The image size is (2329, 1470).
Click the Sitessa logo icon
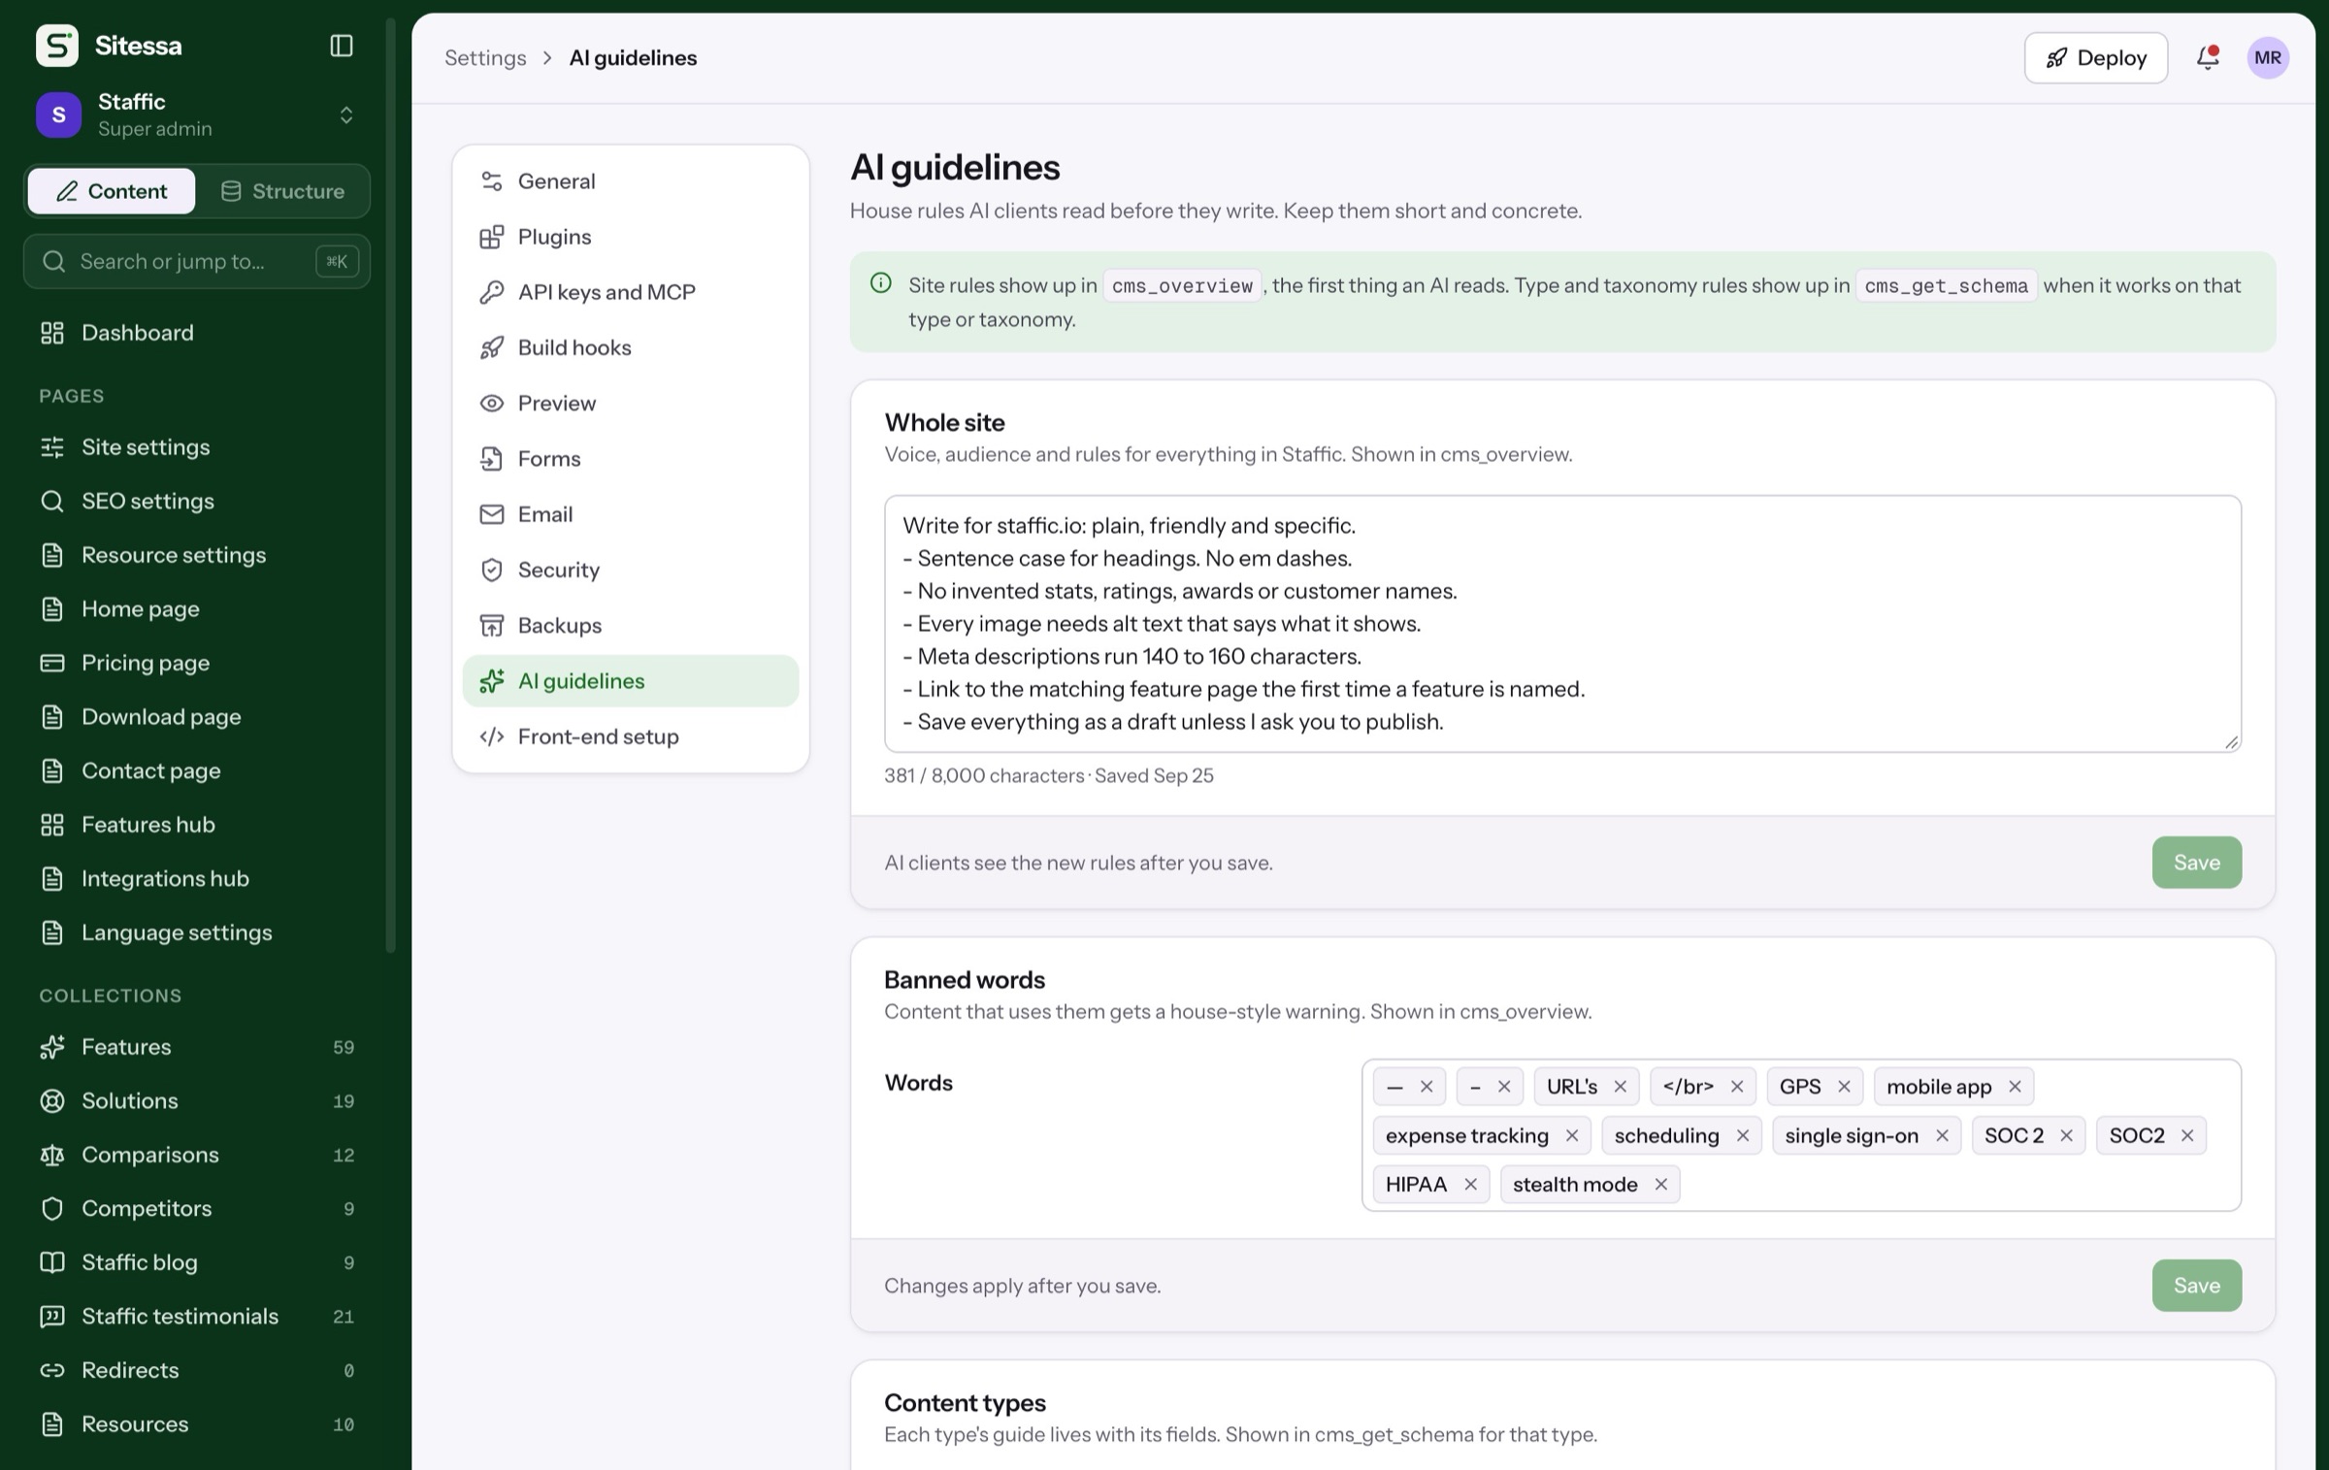57,46
